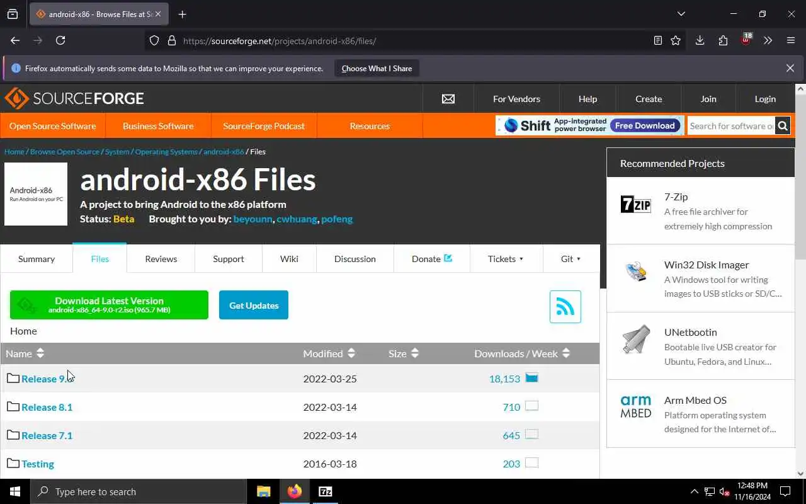Click the tracking protection shield icon
Screen dimensions: 806x504
point(154,40)
